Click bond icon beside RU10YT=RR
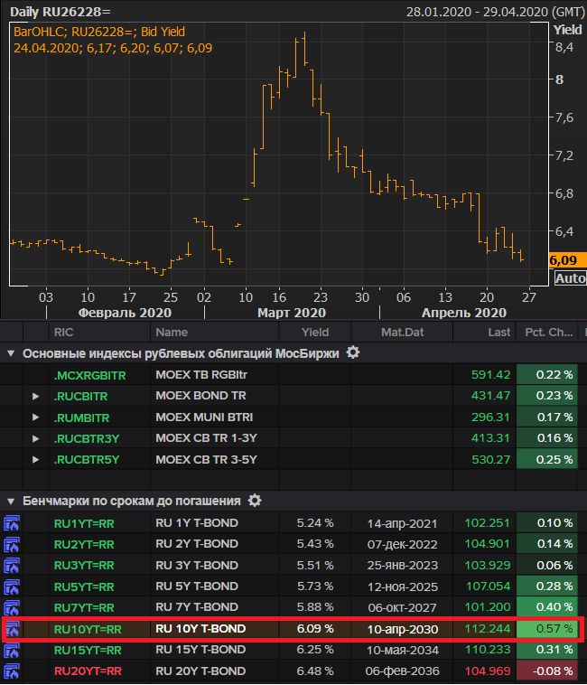 13,629
